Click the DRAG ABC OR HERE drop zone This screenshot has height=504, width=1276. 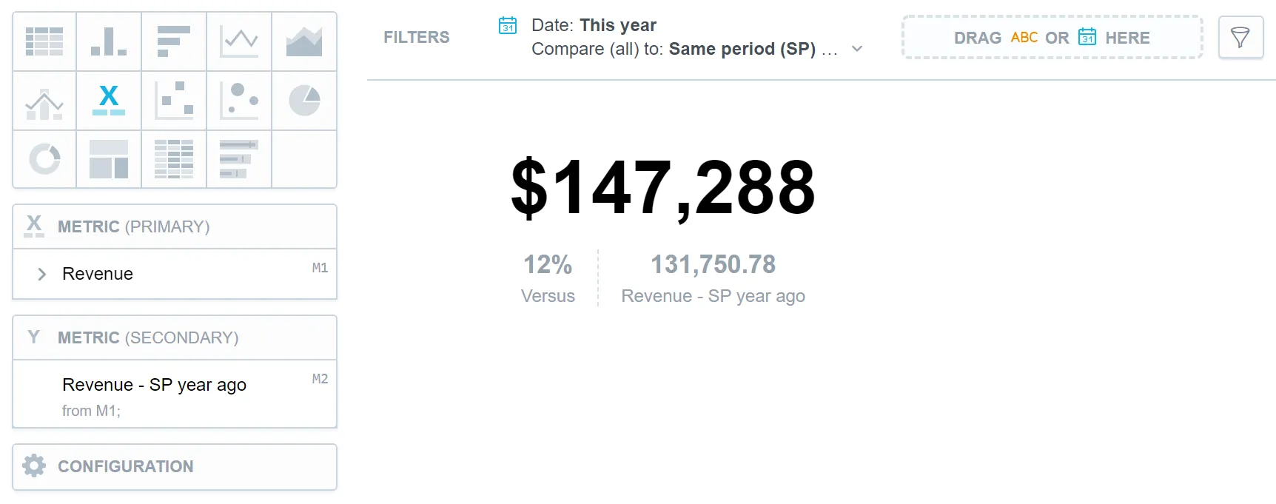(x=1051, y=37)
